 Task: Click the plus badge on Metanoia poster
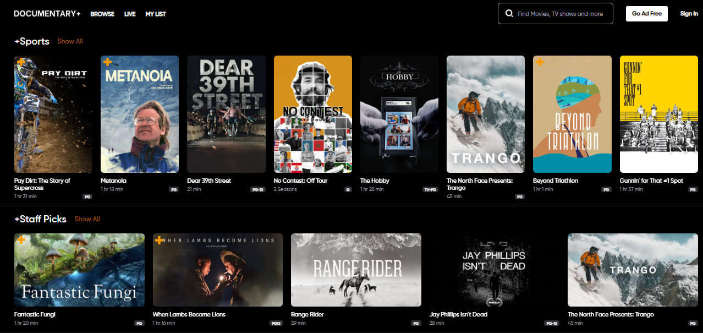(x=107, y=62)
